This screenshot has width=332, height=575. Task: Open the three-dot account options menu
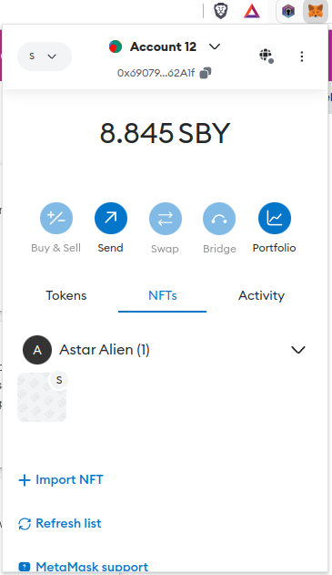[x=302, y=56]
